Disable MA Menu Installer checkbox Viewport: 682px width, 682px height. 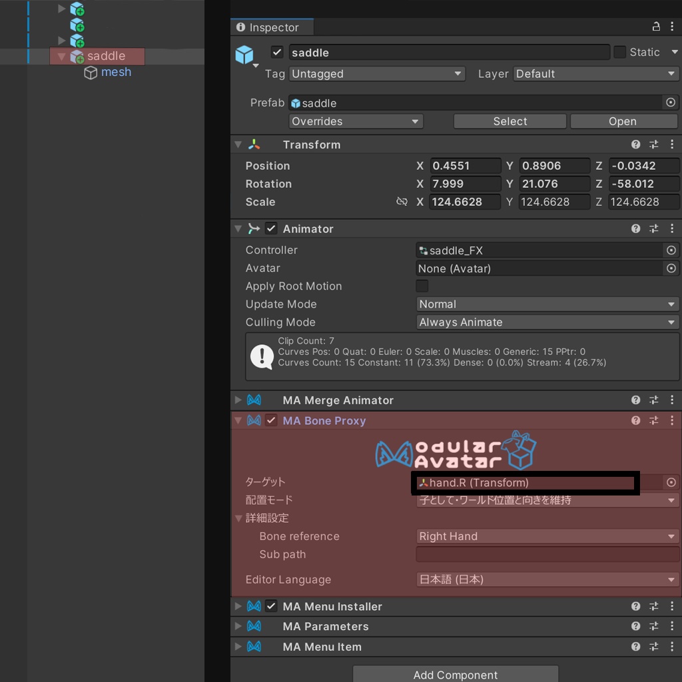(x=271, y=606)
